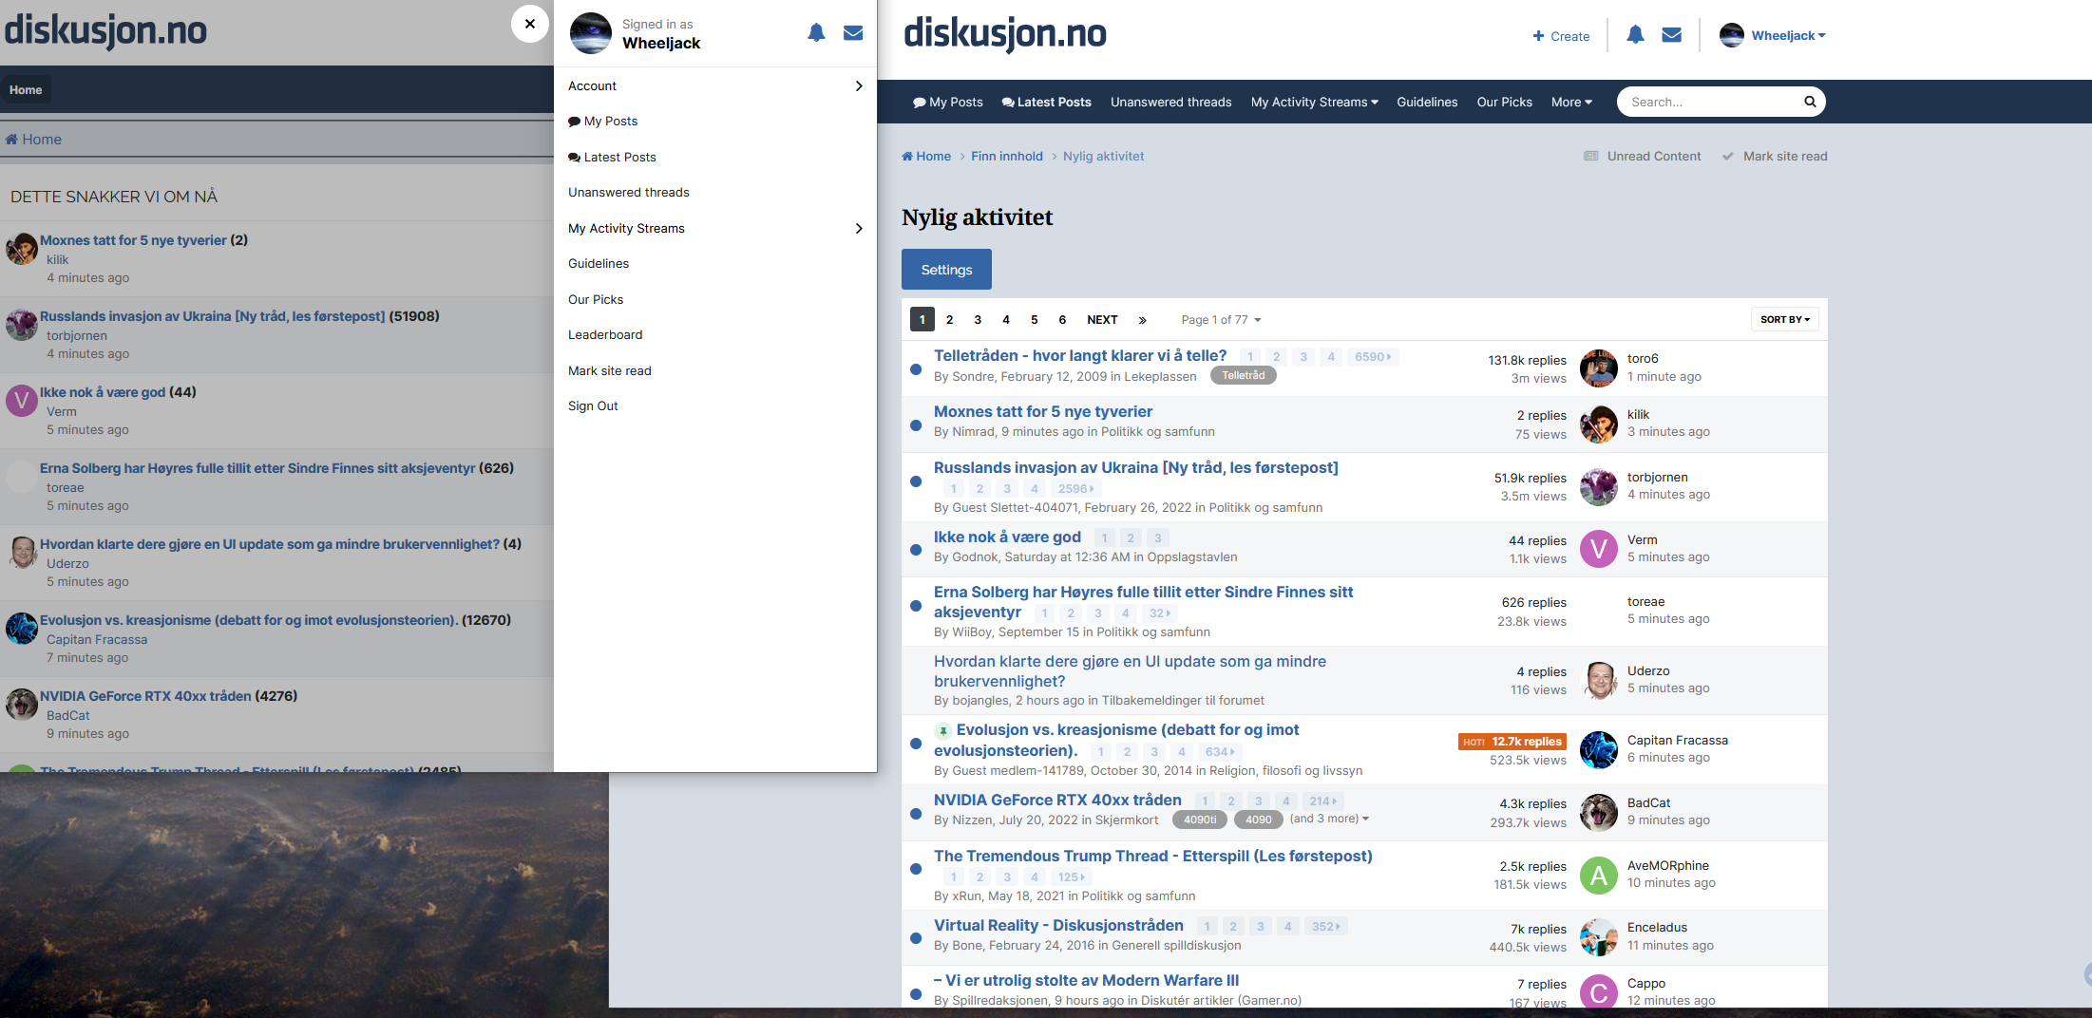
Task: Click the search magnifier icon
Action: pos(1810,102)
